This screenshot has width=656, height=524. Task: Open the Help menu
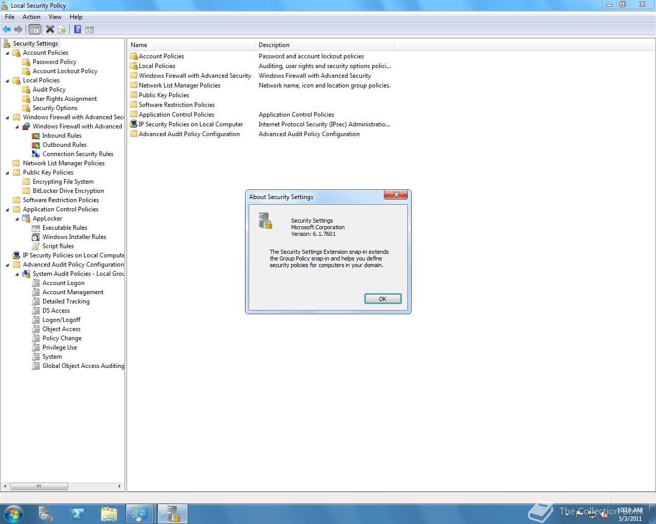pyautogui.click(x=76, y=17)
